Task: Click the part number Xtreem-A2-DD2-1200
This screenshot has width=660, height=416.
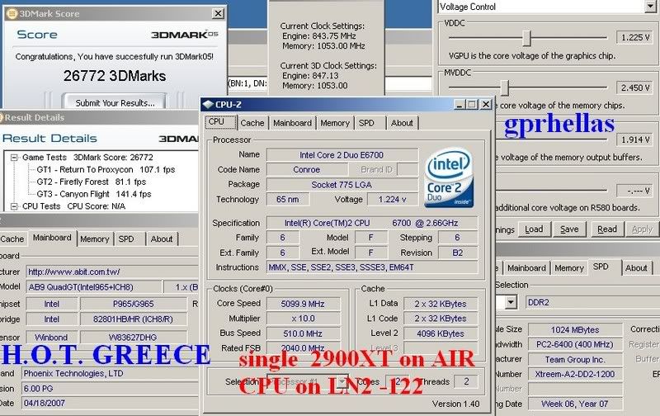Action: (x=575, y=374)
